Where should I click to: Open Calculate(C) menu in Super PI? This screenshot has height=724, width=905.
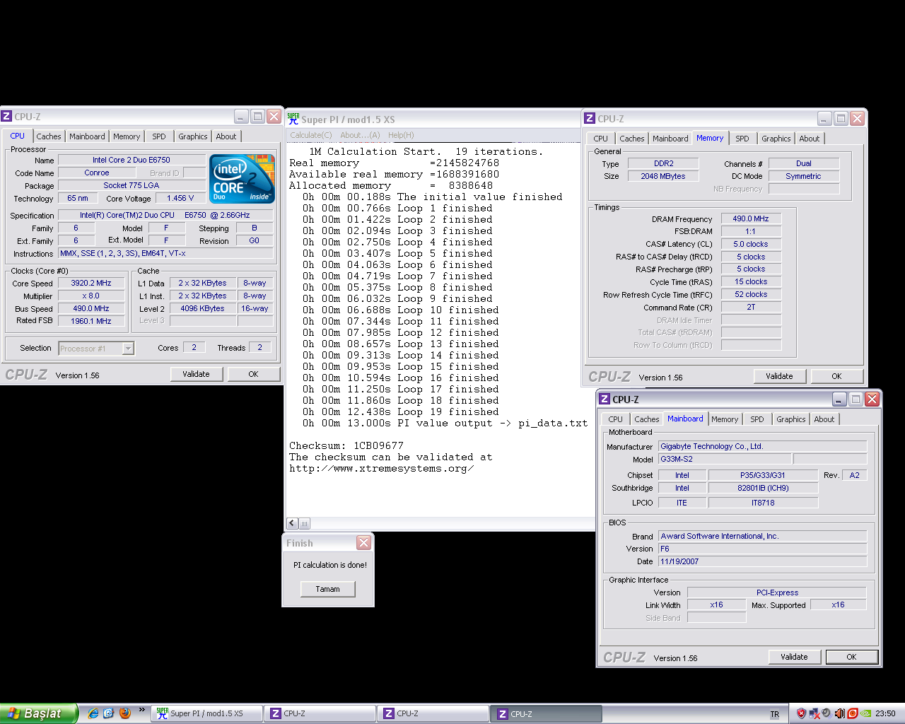click(x=310, y=135)
